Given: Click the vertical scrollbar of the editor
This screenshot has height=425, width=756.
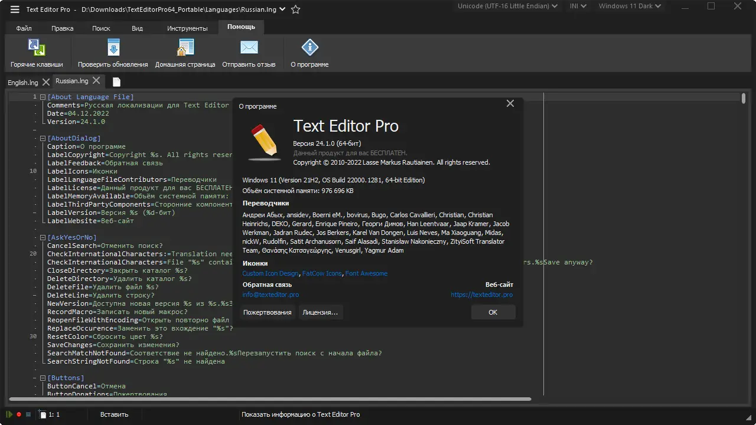Looking at the screenshot, I should click(x=744, y=97).
